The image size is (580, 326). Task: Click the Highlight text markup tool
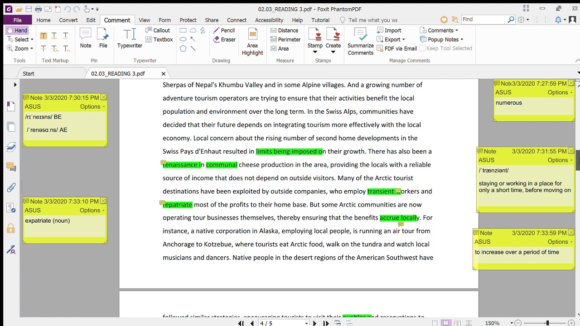click(43, 36)
